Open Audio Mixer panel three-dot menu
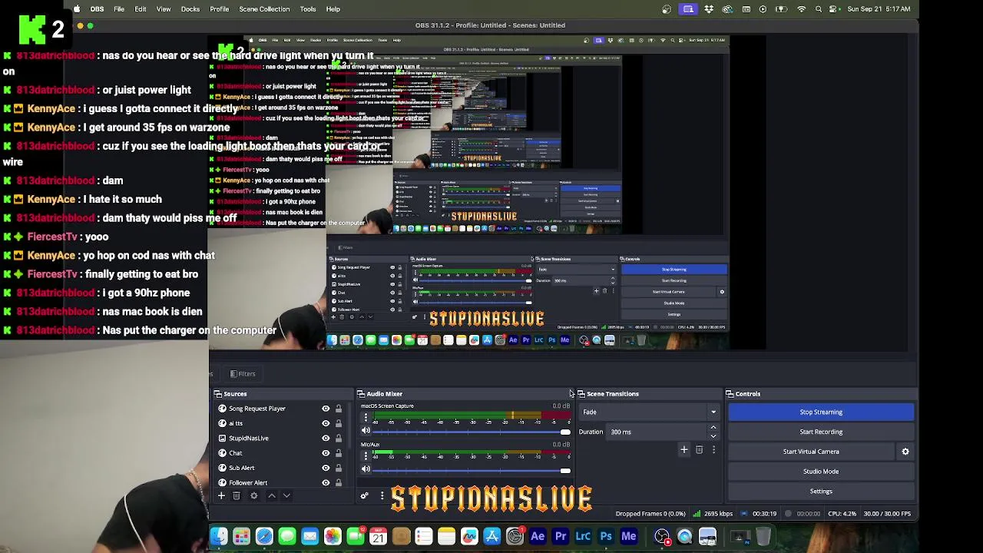983x553 pixels. (382, 495)
